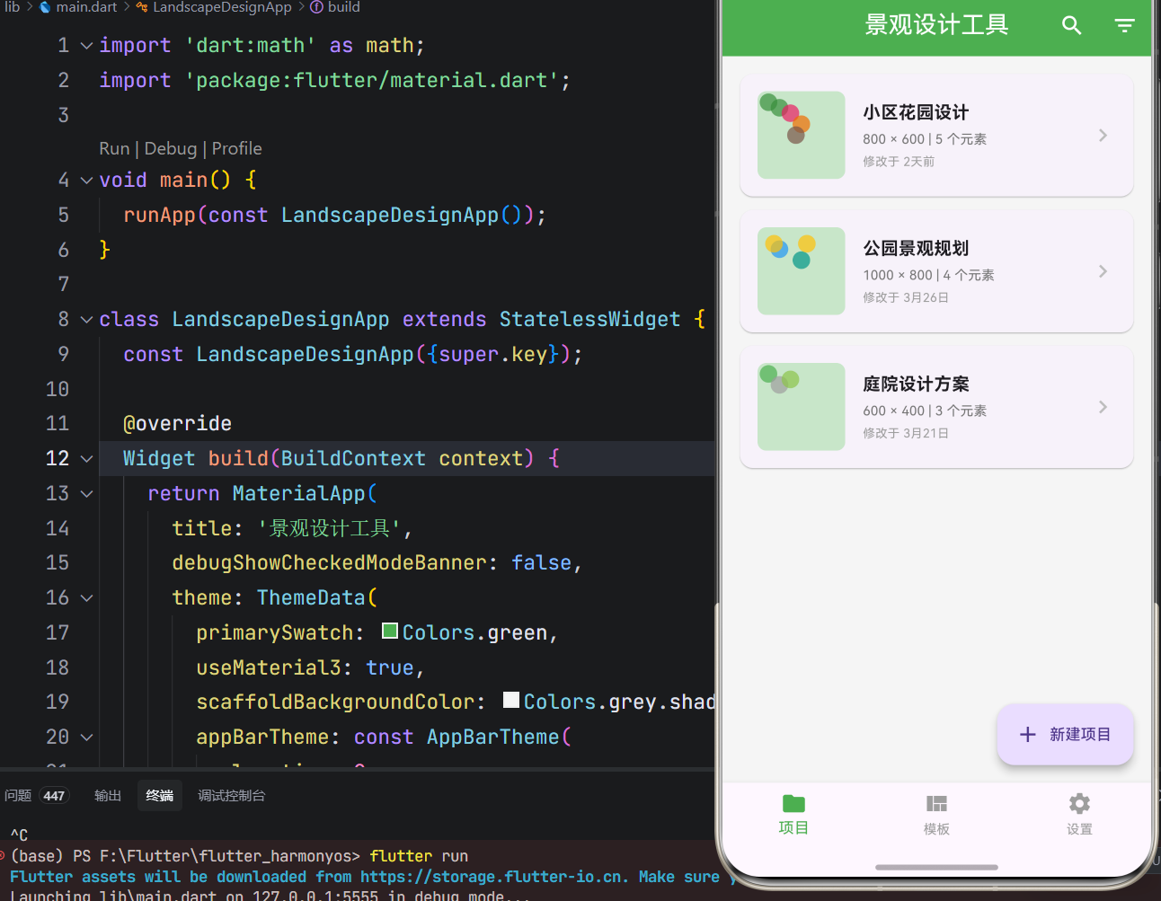
Task: Switch to the 调试控制台 tab
Action: point(231,795)
